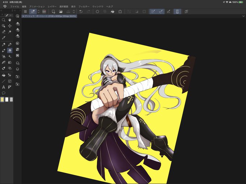Open the file folder icon in command bar
The image size is (246, 184).
pyautogui.click(x=61, y=12)
